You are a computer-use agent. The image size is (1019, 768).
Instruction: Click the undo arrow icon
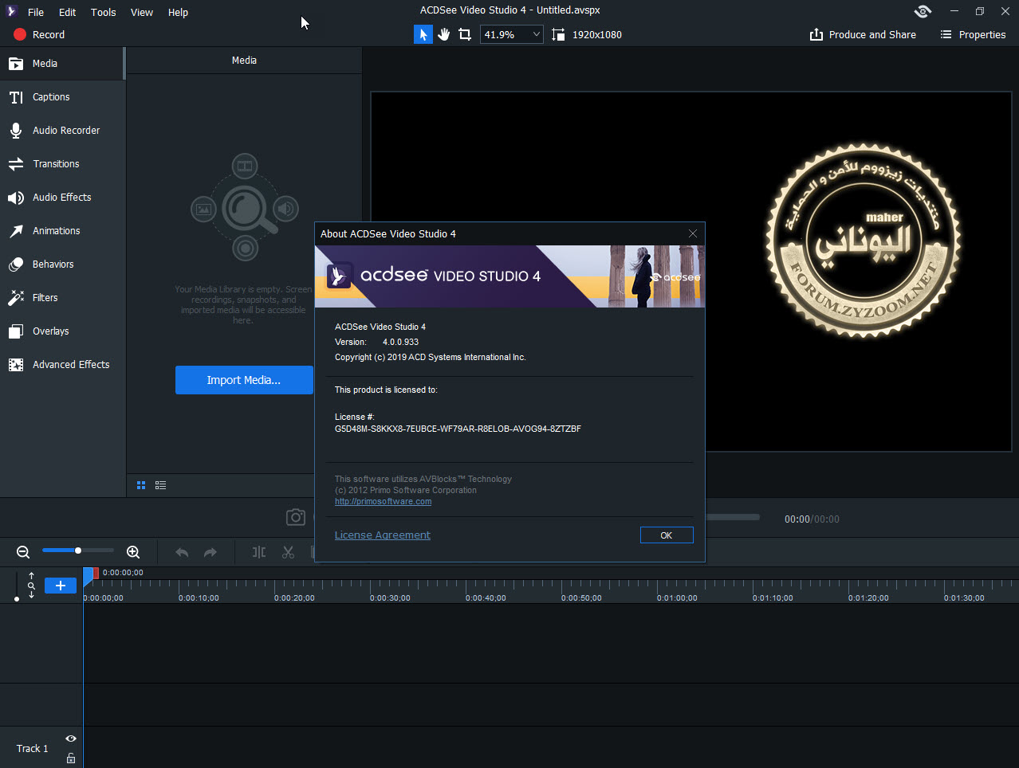click(182, 552)
